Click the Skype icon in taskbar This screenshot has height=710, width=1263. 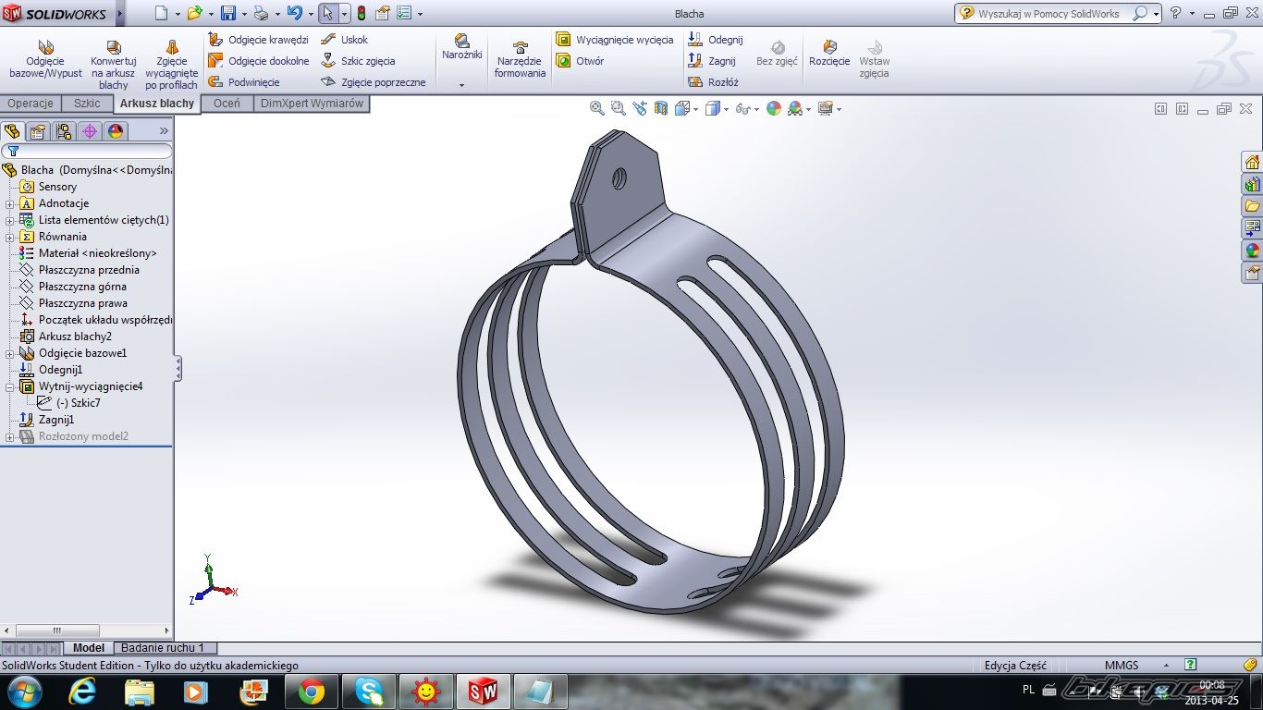tap(368, 692)
